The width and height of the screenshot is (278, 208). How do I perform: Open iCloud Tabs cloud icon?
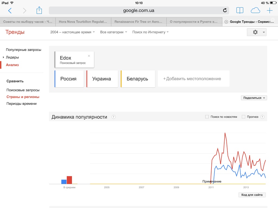click(255, 11)
